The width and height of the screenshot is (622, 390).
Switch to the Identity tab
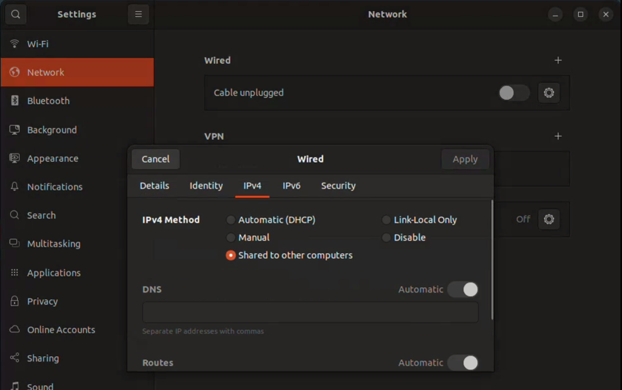tap(206, 185)
